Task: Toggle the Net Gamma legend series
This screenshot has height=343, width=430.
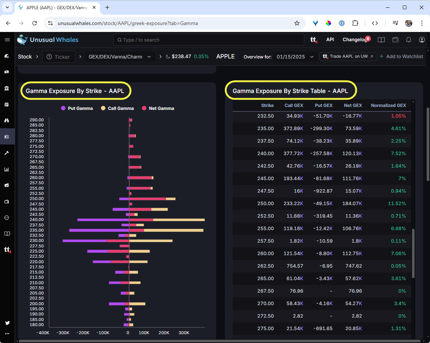Action: pos(158,108)
